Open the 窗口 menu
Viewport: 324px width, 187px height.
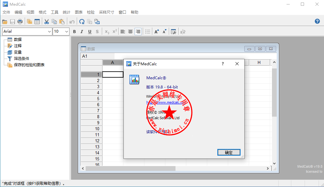pyautogui.click(x=122, y=12)
